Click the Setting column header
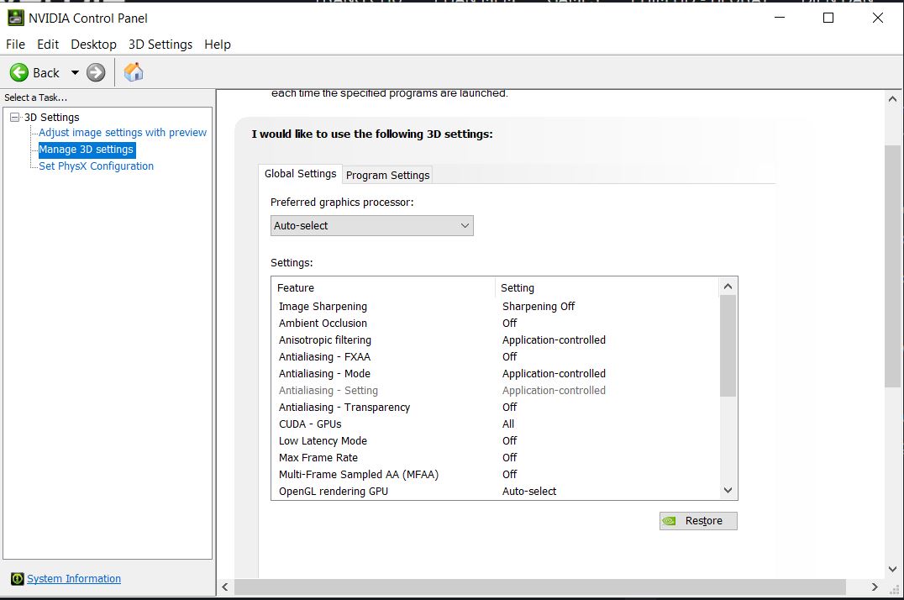This screenshot has height=600, width=904. click(607, 288)
